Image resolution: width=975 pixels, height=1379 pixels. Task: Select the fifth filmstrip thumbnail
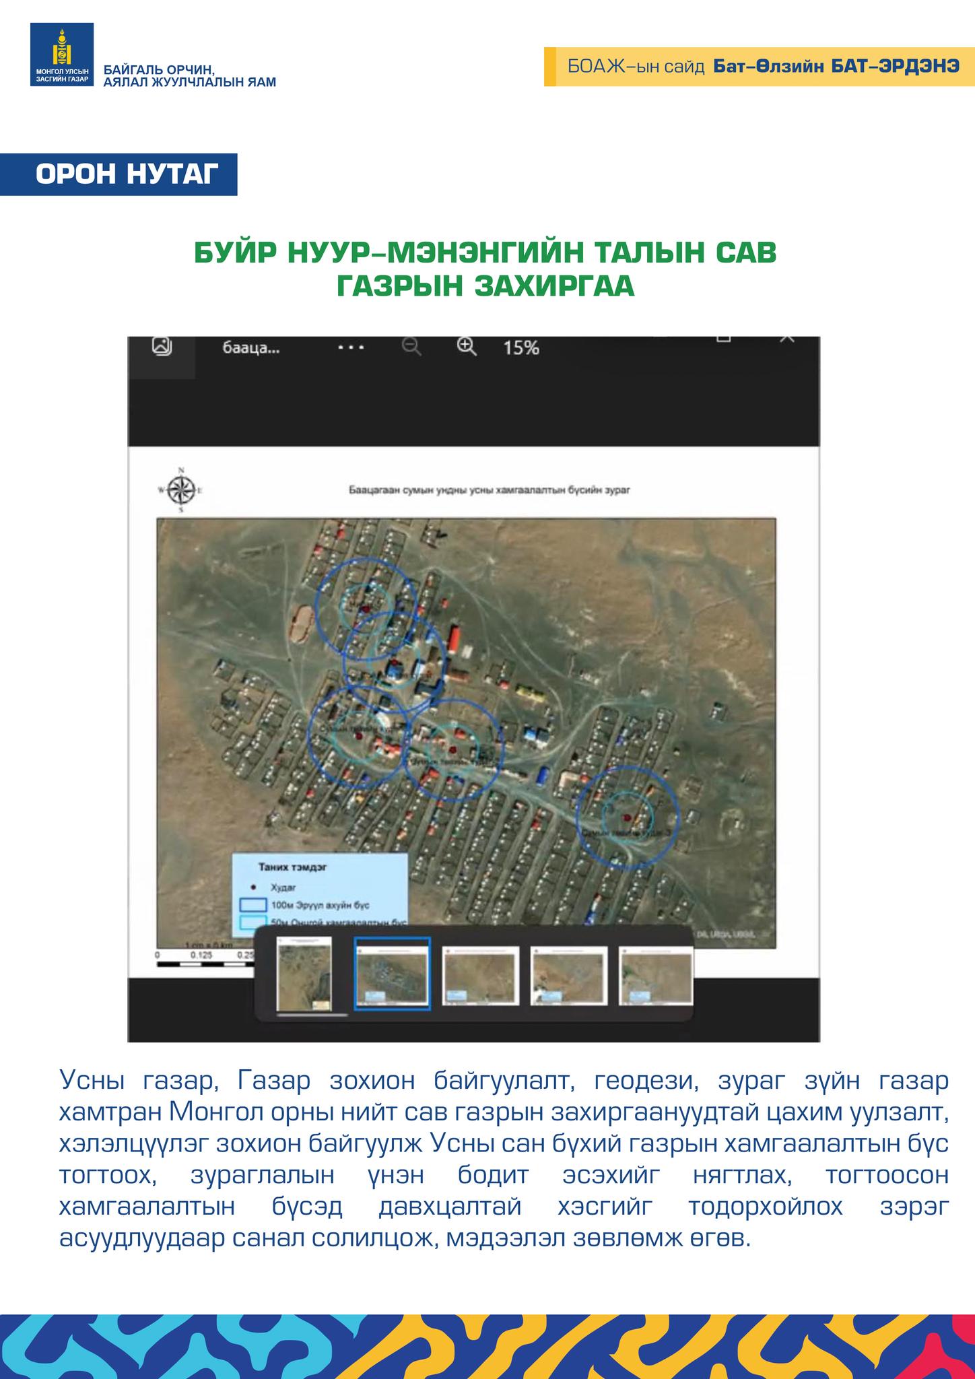point(656,976)
